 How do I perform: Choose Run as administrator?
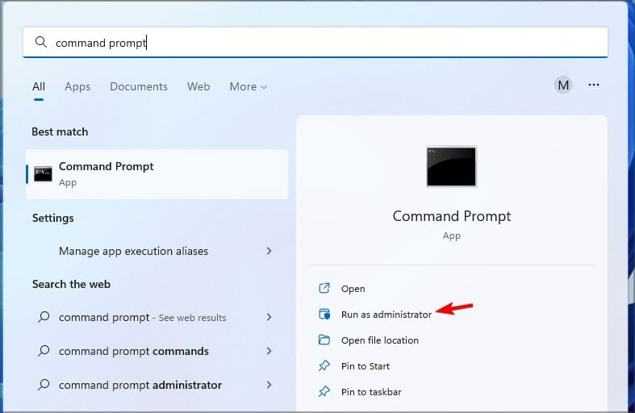point(386,315)
